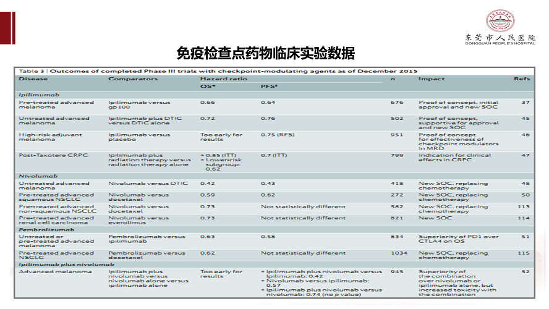Click reference number 113
Image resolution: width=549 pixels, height=309 pixels.
[524, 207]
